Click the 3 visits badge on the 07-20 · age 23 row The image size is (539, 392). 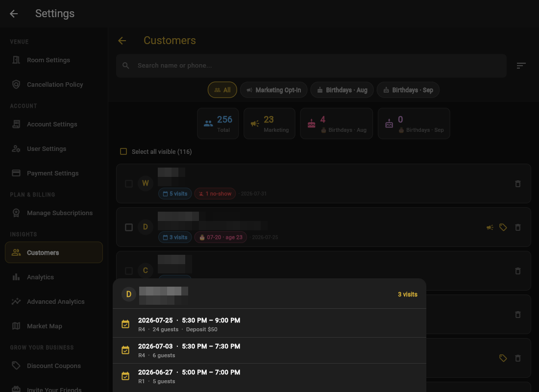175,237
